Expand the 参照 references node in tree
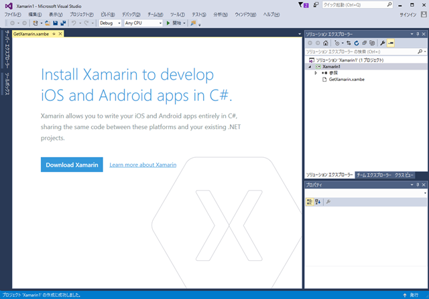429x299 pixels. (x=316, y=73)
